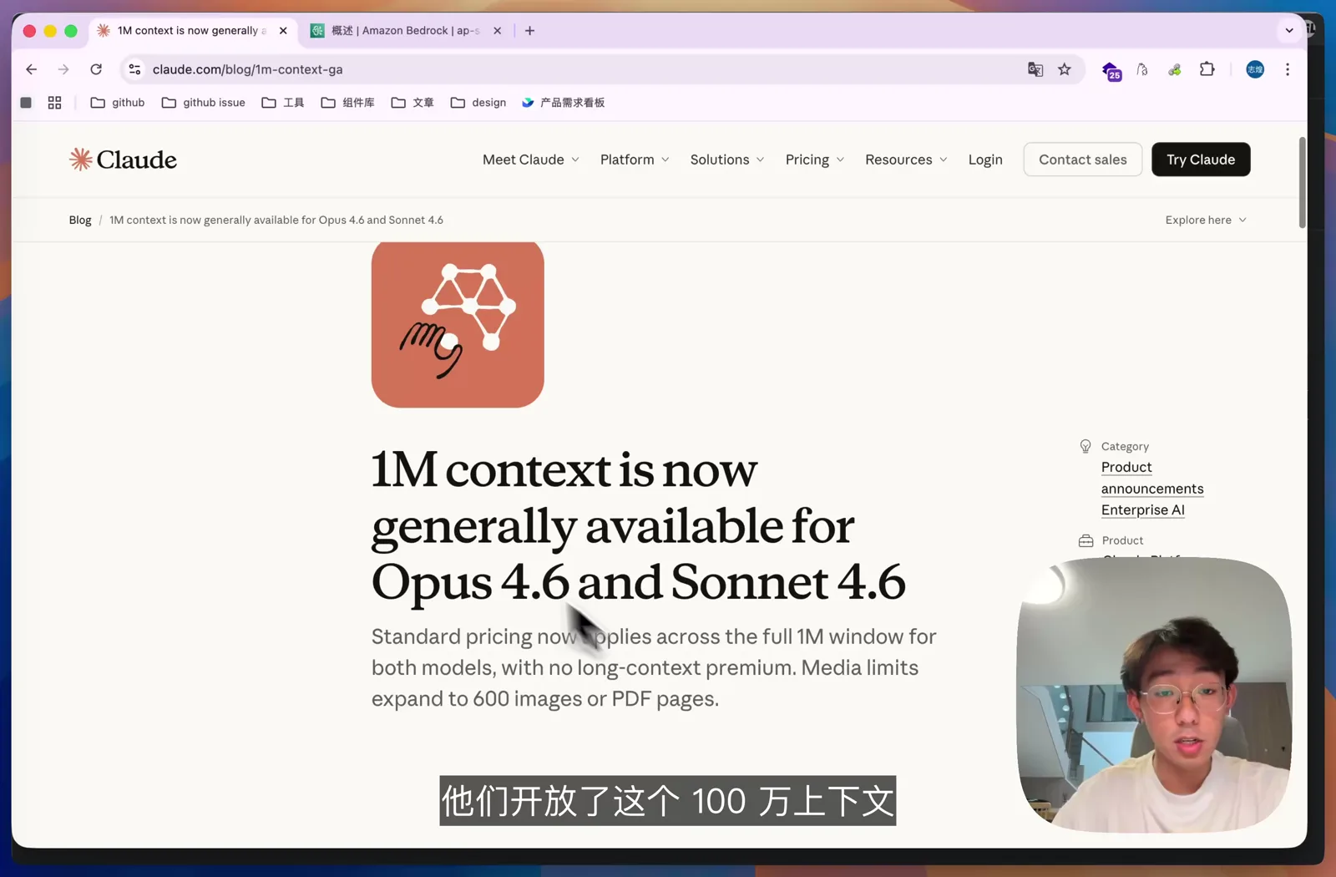The width and height of the screenshot is (1336, 877).
Task: Close the Amazon Bedrock tab
Action: (x=498, y=31)
